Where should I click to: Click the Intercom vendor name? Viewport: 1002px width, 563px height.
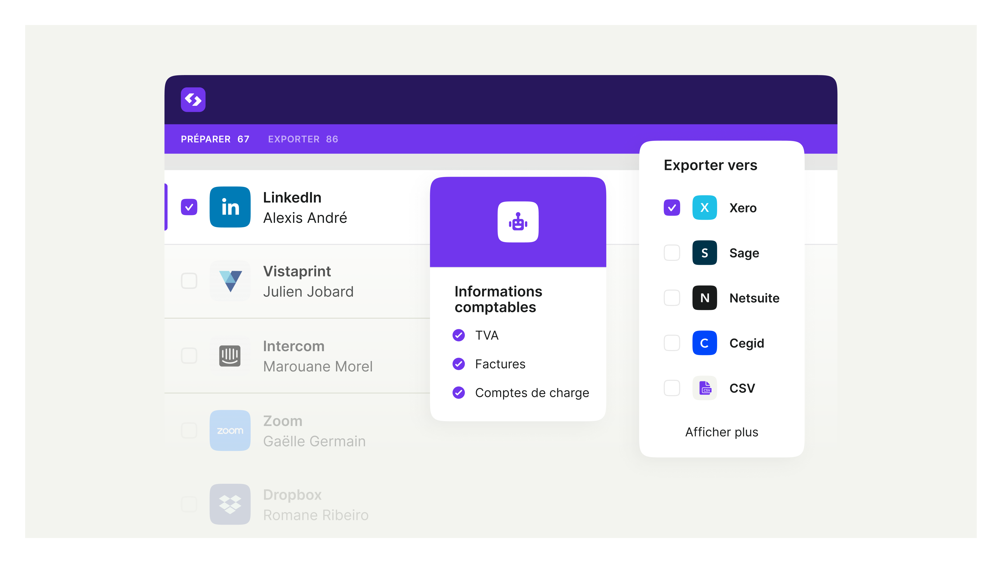294,346
